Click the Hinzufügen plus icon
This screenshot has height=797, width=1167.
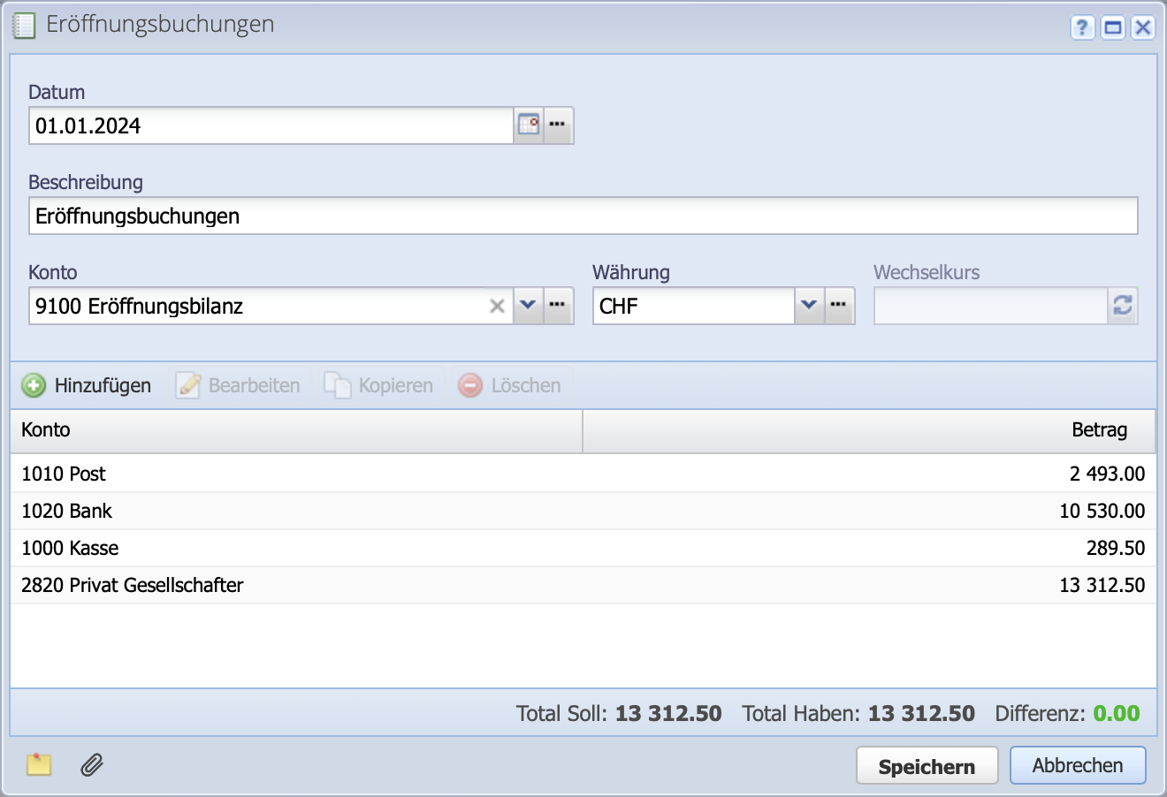[x=33, y=385]
